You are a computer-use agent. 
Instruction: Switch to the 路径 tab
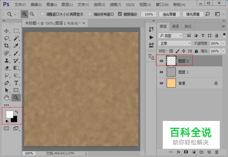[188, 26]
